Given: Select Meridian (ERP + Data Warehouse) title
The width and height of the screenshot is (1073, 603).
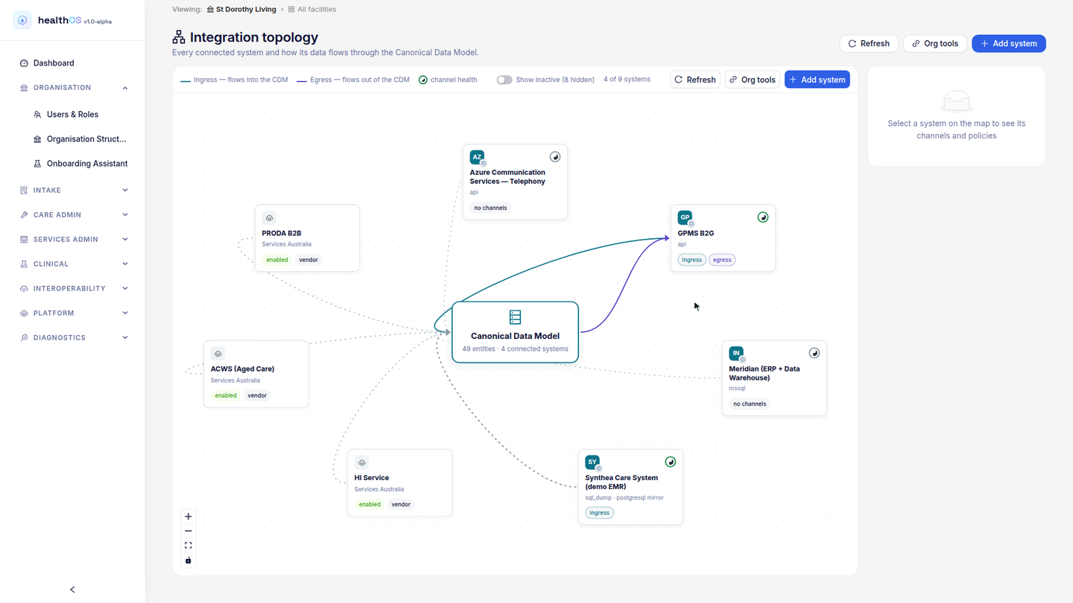Looking at the screenshot, I should [765, 374].
